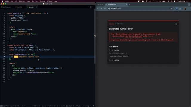Open the Help menu
Image resolution: width=191 pixels, height=107 pixels.
point(55,1)
